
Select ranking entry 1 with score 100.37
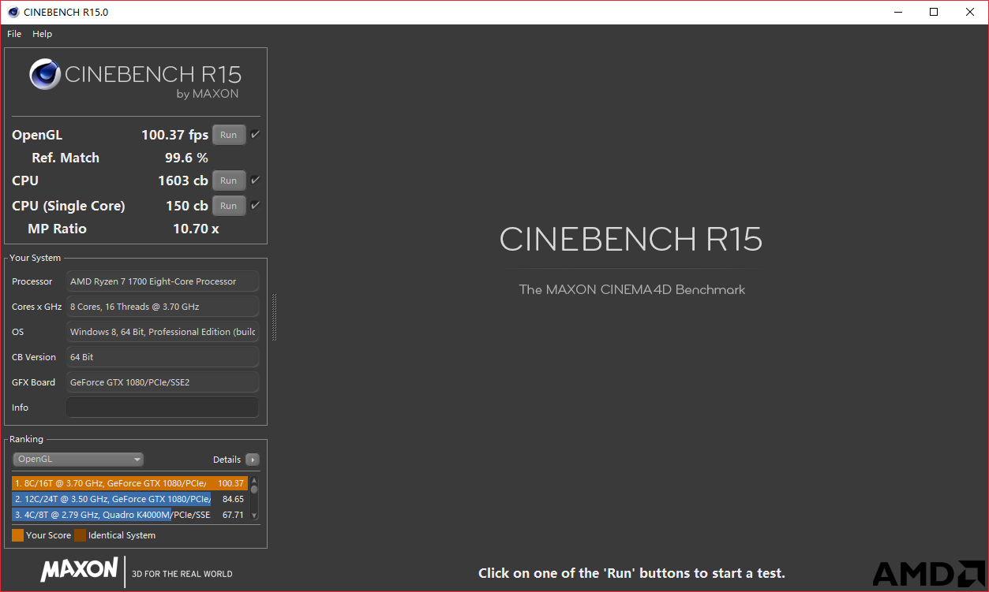[x=129, y=483]
